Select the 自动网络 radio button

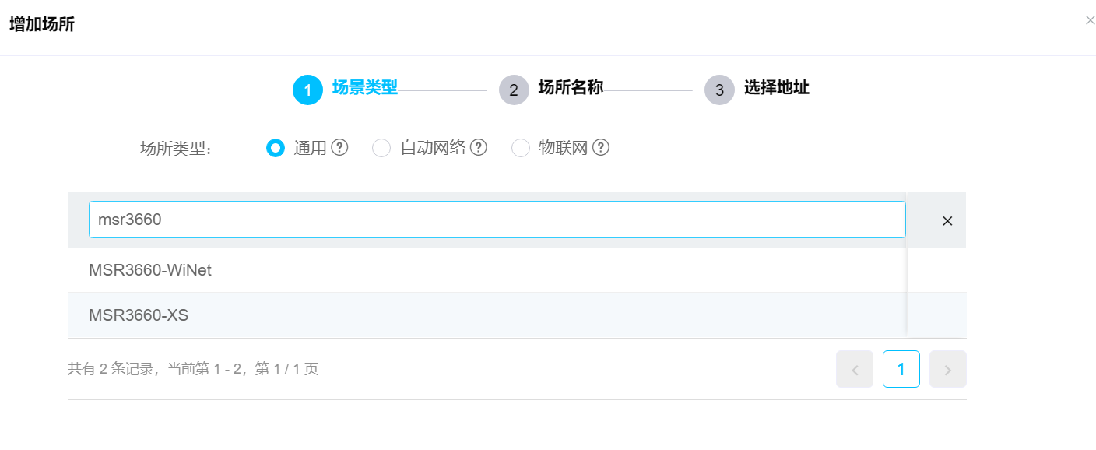(381, 148)
